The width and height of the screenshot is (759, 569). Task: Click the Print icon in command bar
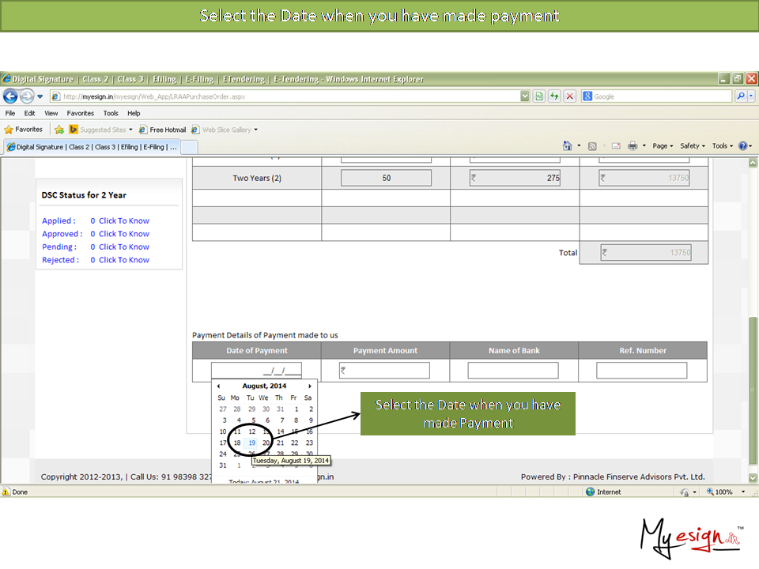pyautogui.click(x=632, y=146)
